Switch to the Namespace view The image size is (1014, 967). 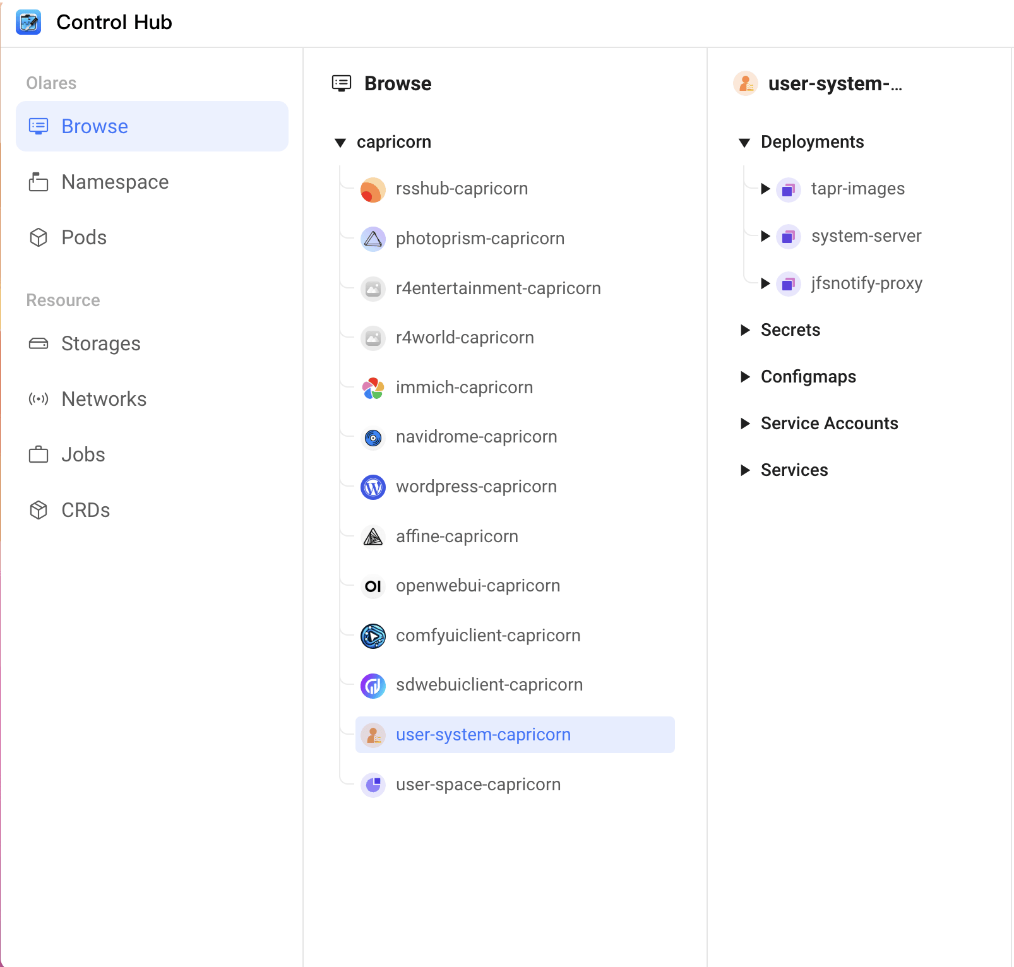click(114, 182)
